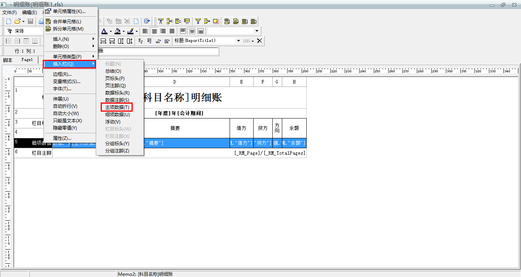Open the 文件(F) menu
Screen dimensions: 521x277
pyautogui.click(x=10, y=13)
